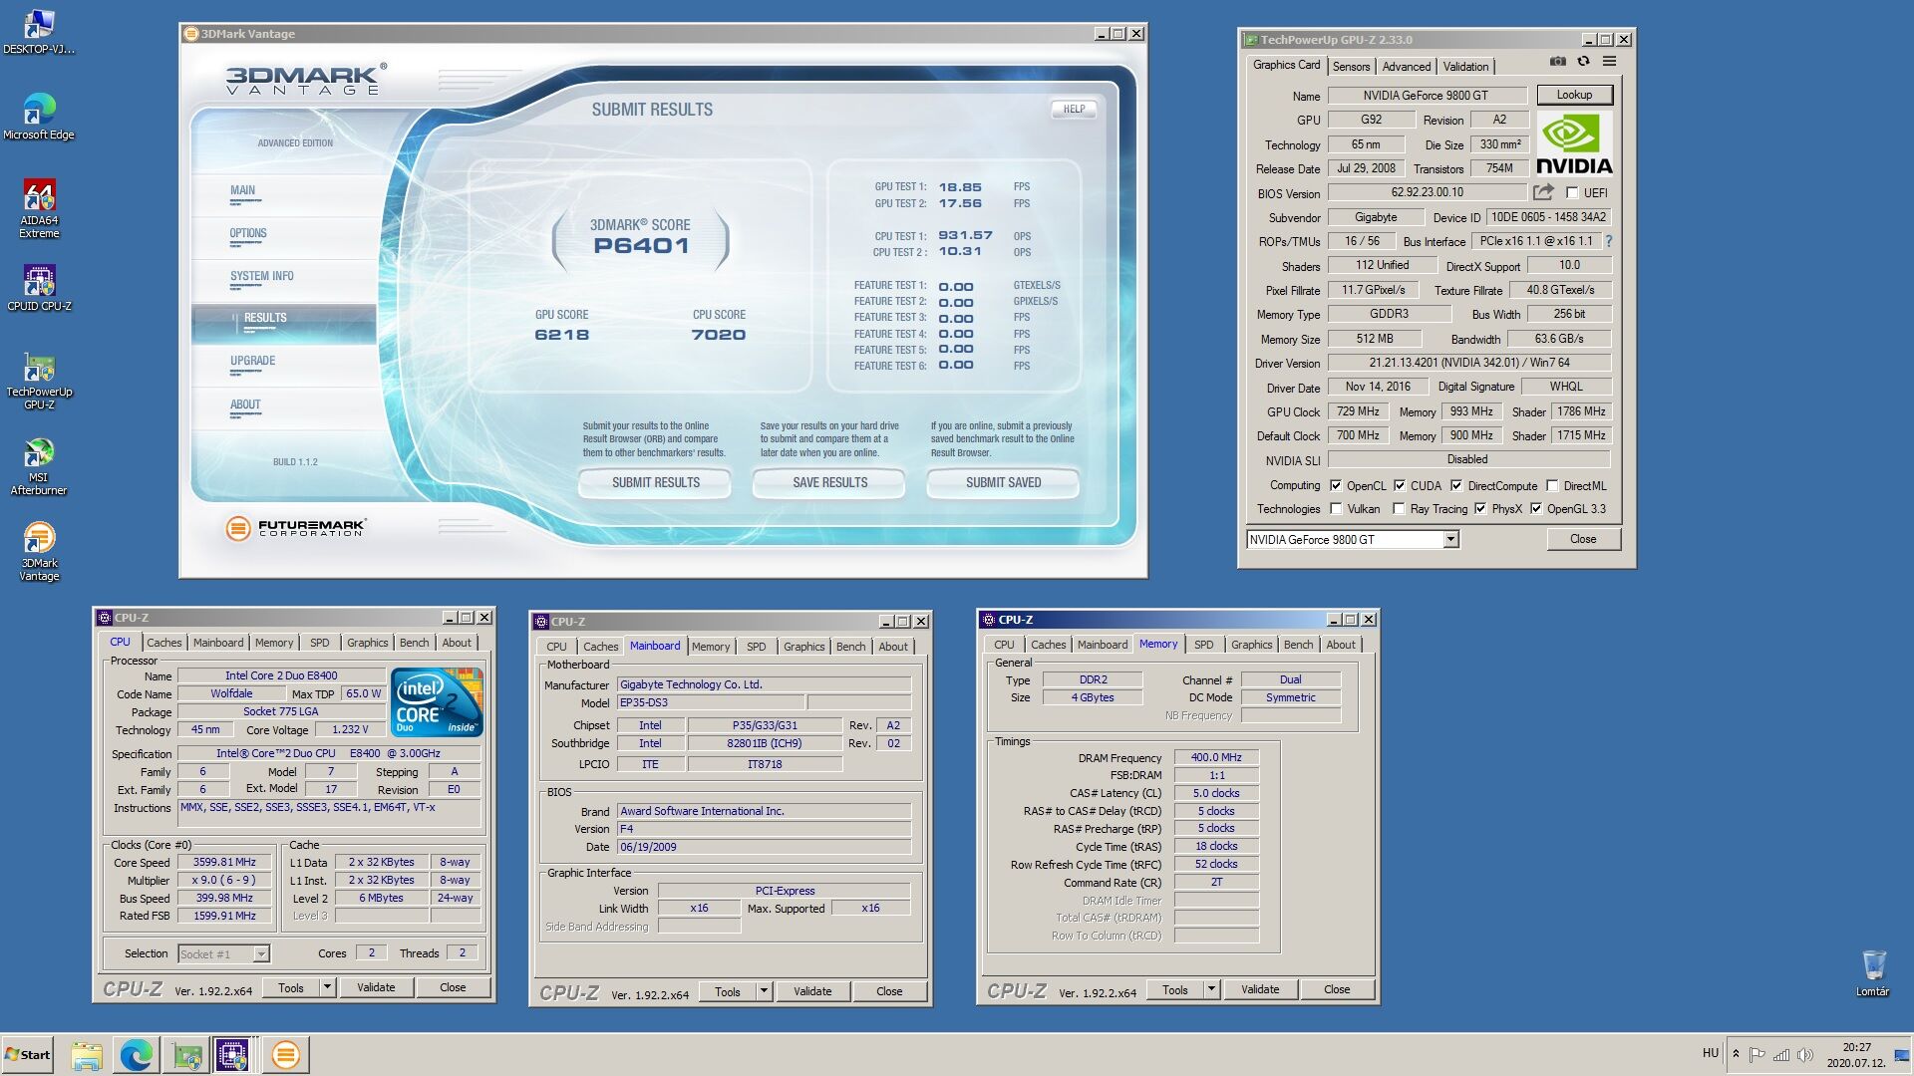Click BIOS export share icon in GPU-Z
1914x1076 pixels.
[x=1543, y=192]
